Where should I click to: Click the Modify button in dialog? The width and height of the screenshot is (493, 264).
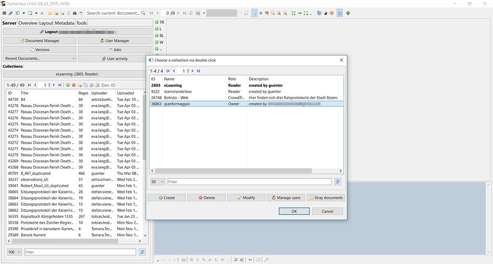[x=246, y=198]
